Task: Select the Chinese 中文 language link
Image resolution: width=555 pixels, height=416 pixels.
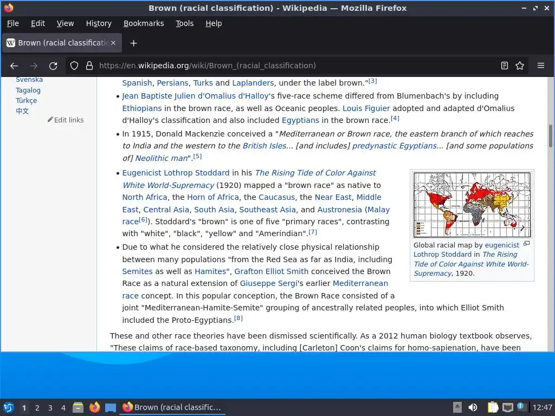Action: 22,110
